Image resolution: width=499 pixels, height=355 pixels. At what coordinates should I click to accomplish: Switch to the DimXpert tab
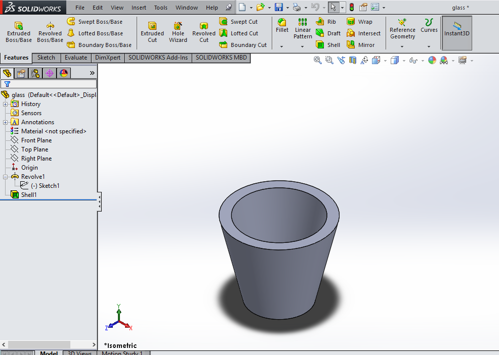[108, 58]
